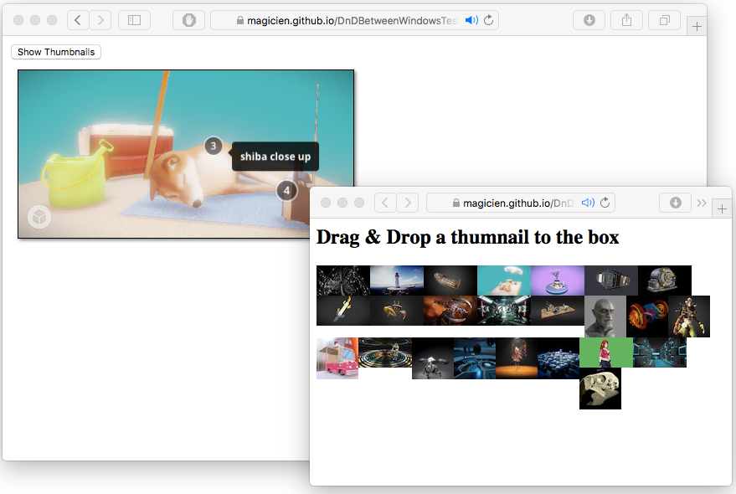
Task: Select the crab thumbnail
Action: 397,311
